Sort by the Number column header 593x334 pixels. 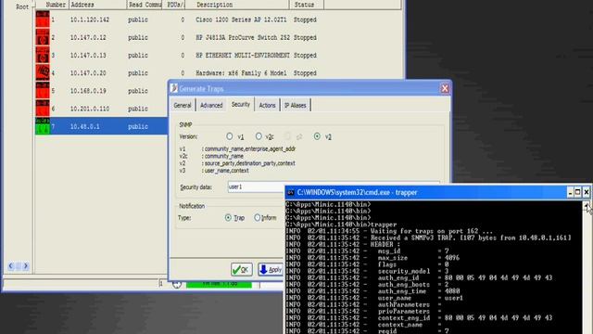(52, 5)
